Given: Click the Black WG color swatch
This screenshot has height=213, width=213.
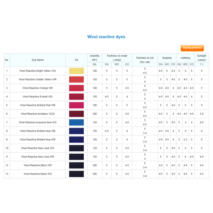Looking at the screenshot, I should pyautogui.click(x=76, y=174).
